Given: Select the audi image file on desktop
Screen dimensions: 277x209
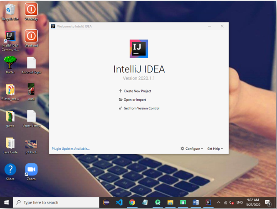Looking at the screenshot, I should (31, 92).
